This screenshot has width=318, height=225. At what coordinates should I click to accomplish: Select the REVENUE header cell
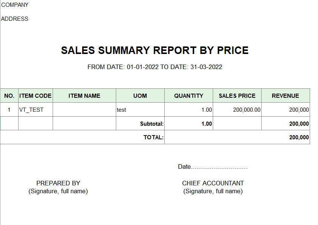(x=285, y=96)
